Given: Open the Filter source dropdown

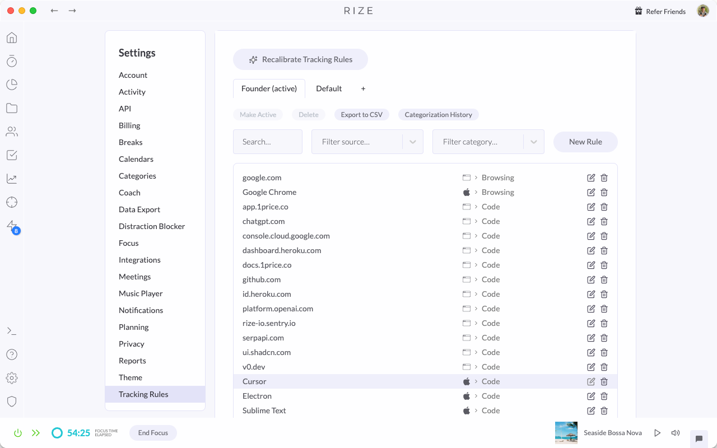Looking at the screenshot, I should pyautogui.click(x=367, y=142).
